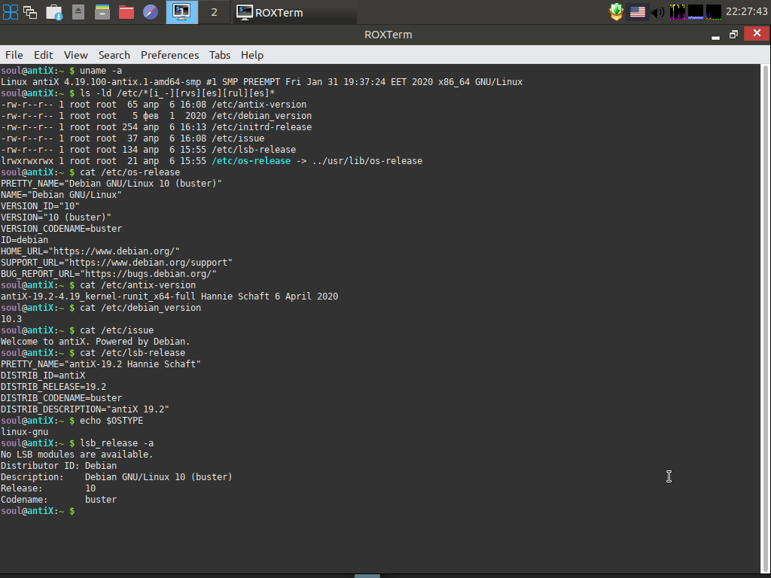Click the VERSION_ID="10" line

(x=41, y=206)
